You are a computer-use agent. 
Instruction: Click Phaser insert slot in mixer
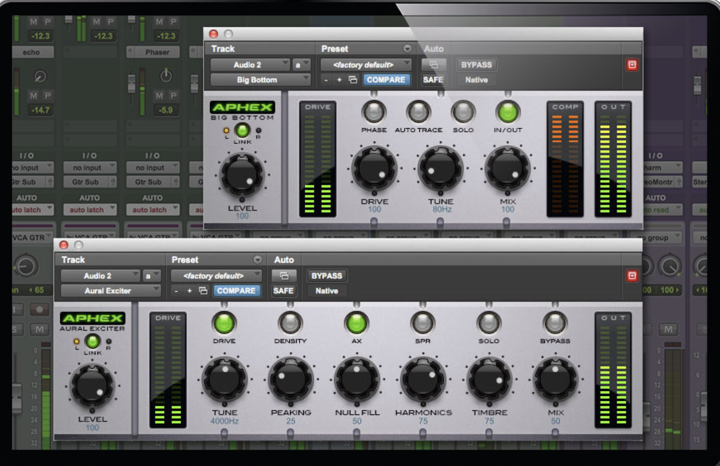coord(153,52)
